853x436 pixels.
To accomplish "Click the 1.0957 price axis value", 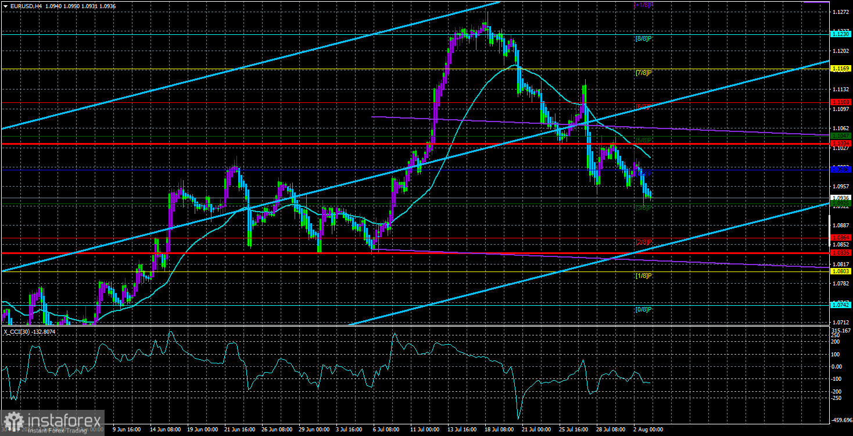I will (841, 186).
